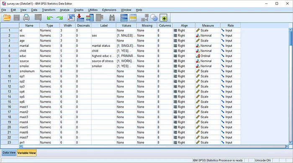Click the vertical scrollbar down arrow
This screenshot has width=293, height=163.
tap(290, 143)
